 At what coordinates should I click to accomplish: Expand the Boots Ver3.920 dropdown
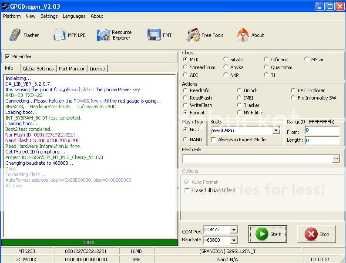pos(276,130)
